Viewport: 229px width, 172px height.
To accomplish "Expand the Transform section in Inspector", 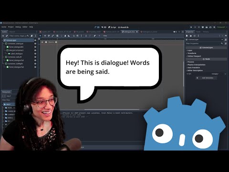I will 206,54.
